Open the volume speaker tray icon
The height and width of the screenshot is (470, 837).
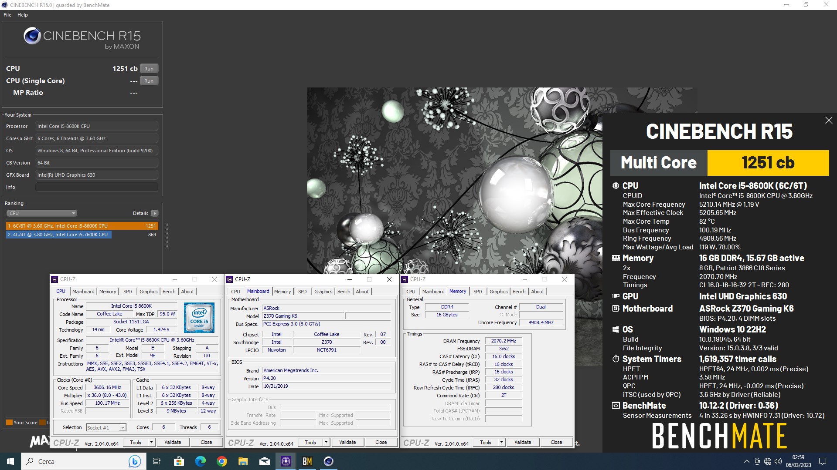pos(778,461)
